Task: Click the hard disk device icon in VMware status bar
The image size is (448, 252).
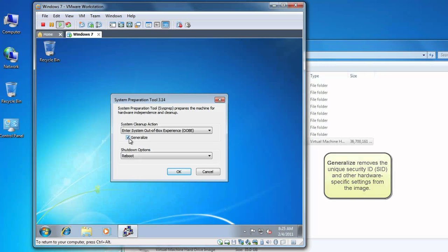Action: [227, 242]
